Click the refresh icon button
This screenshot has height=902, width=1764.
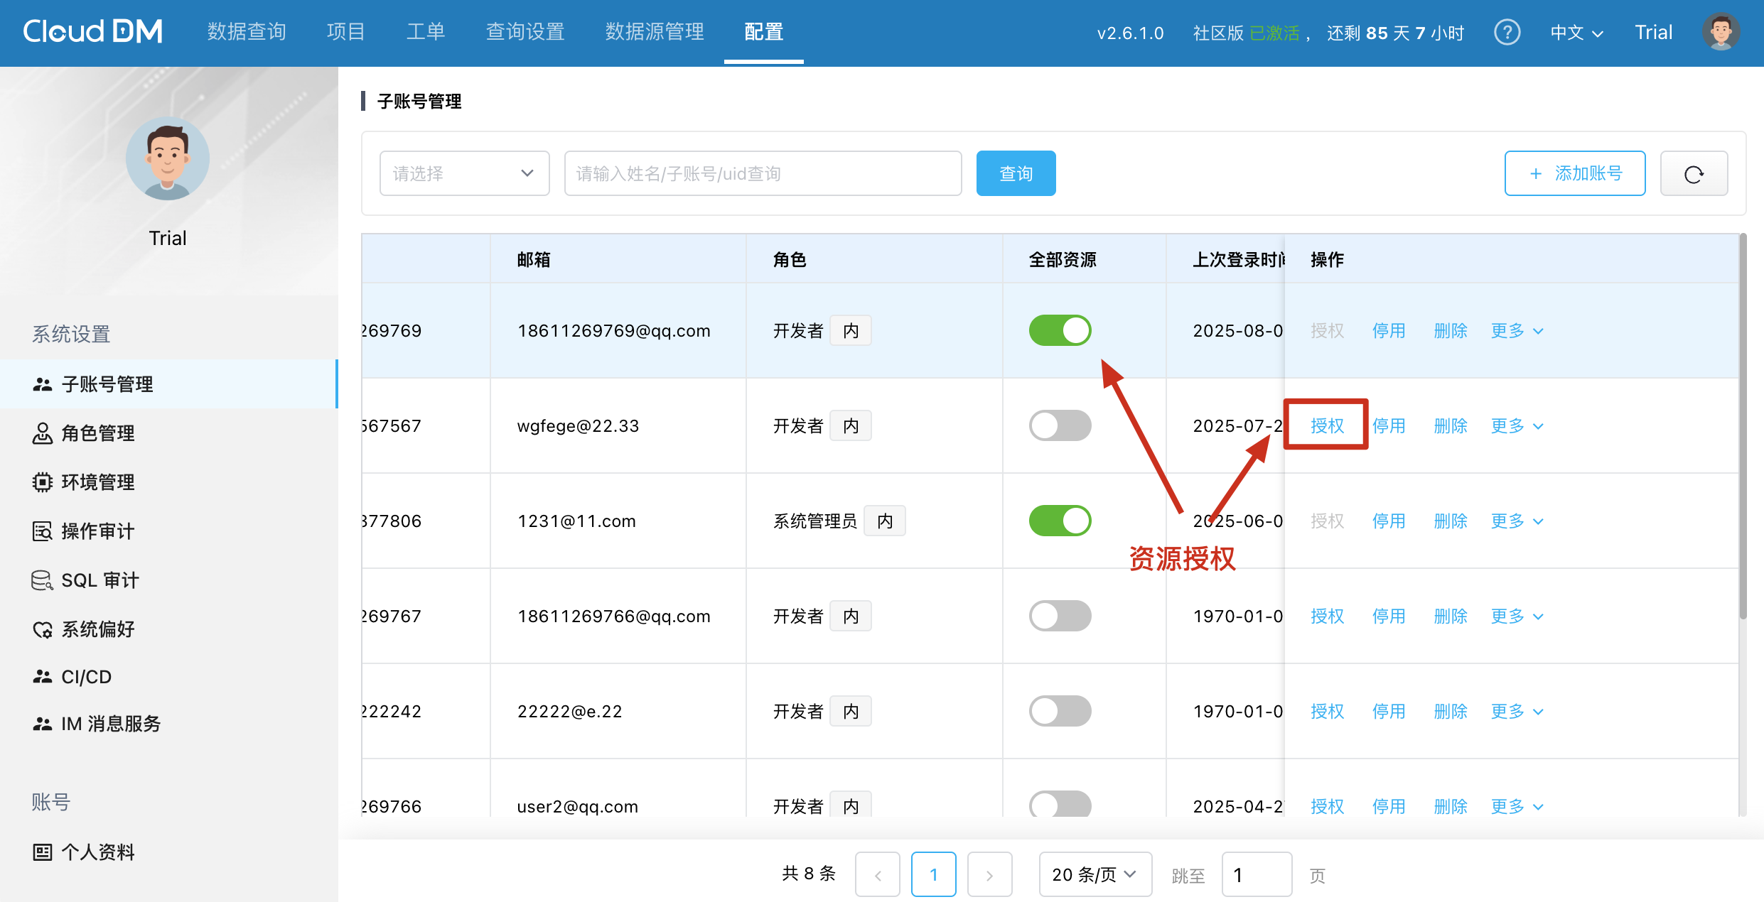coord(1694,174)
